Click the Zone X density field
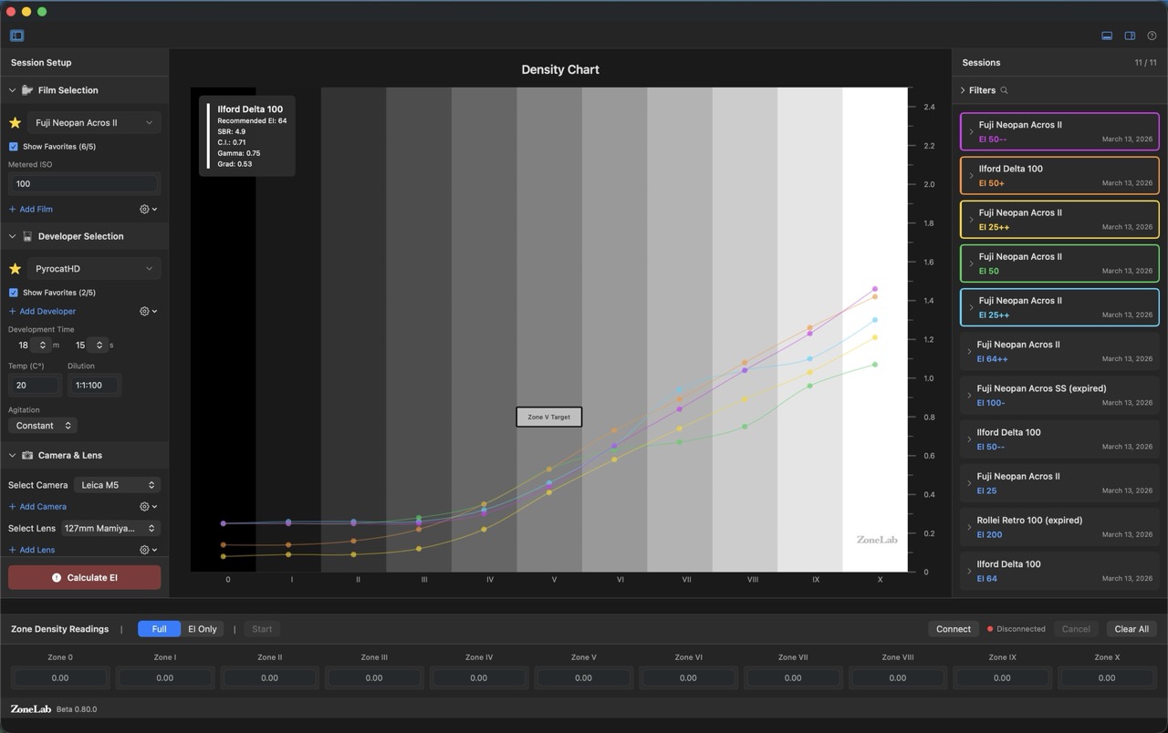 [1106, 677]
